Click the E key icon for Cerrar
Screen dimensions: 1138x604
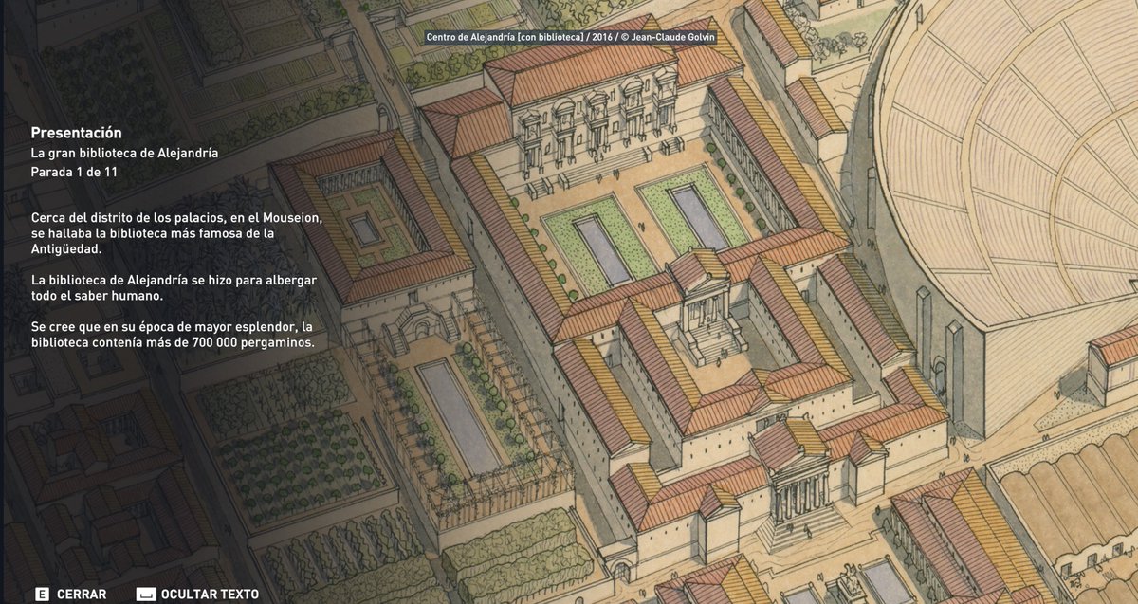[x=42, y=595]
